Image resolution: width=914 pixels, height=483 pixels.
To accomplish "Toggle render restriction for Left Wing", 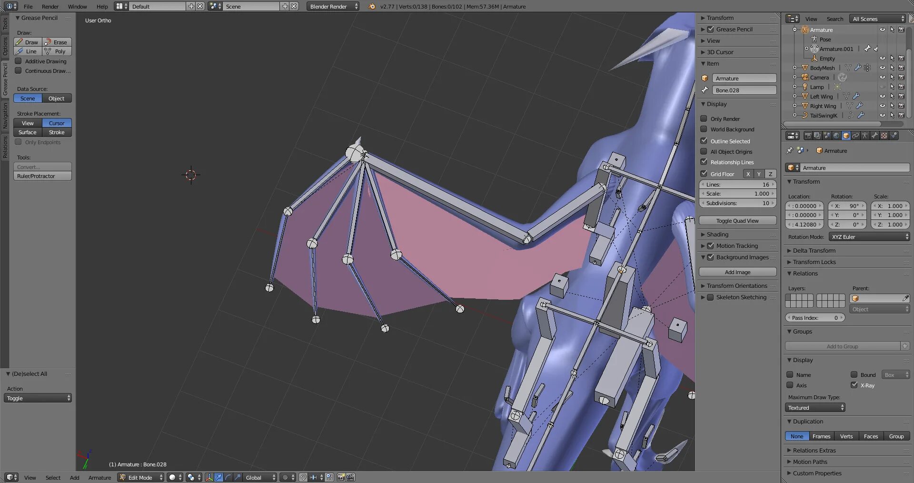I will 901,97.
